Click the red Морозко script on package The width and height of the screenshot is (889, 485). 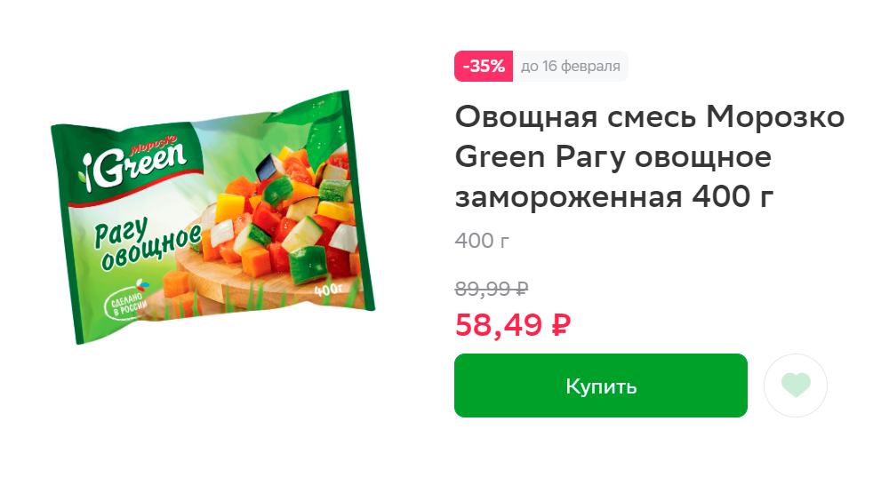154,145
